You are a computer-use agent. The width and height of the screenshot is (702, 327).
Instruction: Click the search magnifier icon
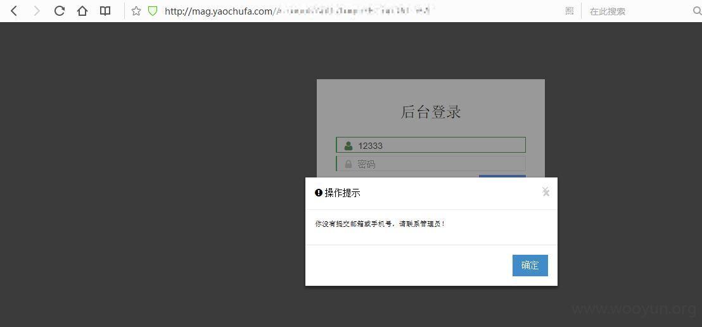(697, 11)
